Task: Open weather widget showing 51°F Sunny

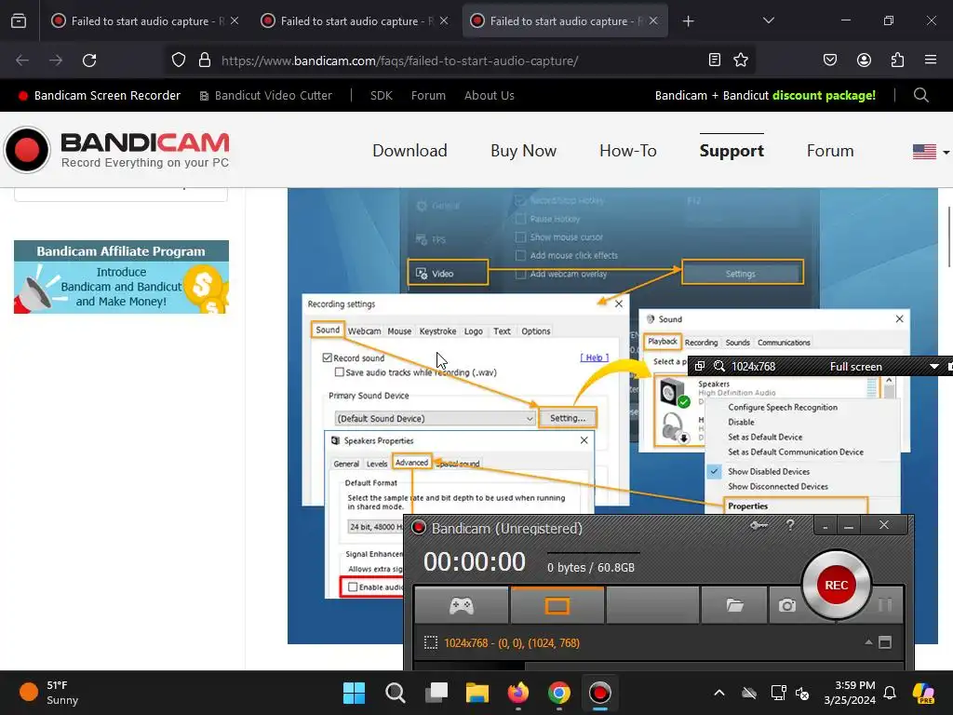Action: [50, 693]
